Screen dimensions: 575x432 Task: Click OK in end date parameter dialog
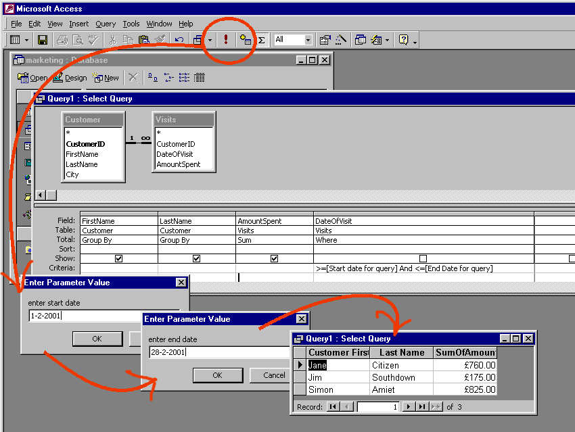click(217, 375)
